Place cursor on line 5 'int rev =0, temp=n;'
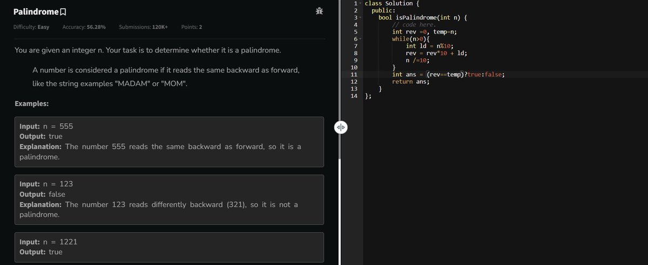 tap(425, 32)
